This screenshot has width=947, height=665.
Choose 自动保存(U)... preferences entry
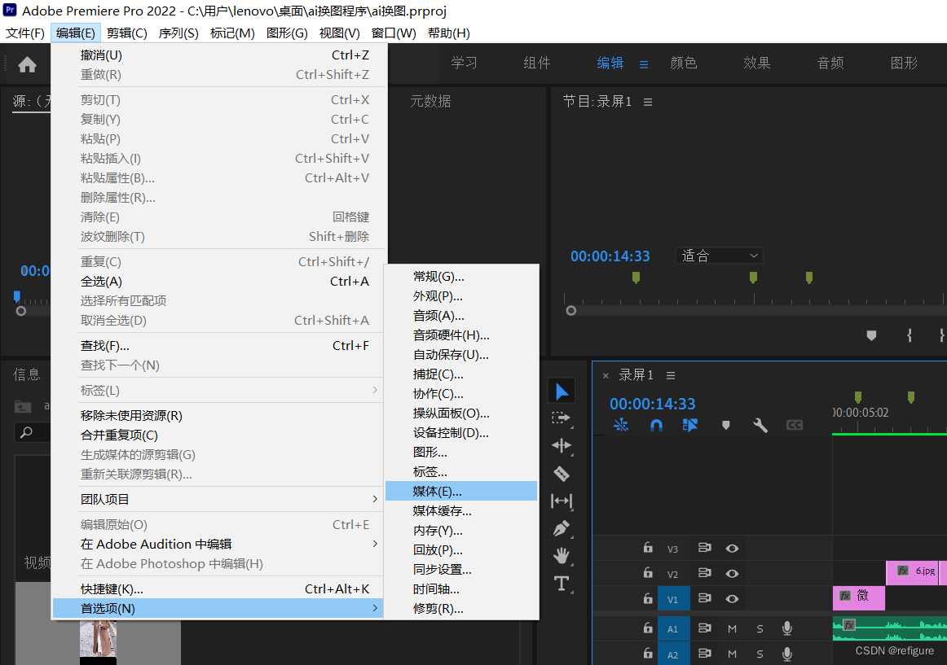click(x=461, y=355)
